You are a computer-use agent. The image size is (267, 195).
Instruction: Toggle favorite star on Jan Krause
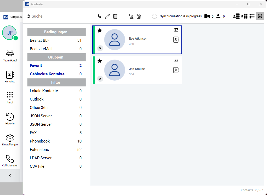(x=100, y=61)
